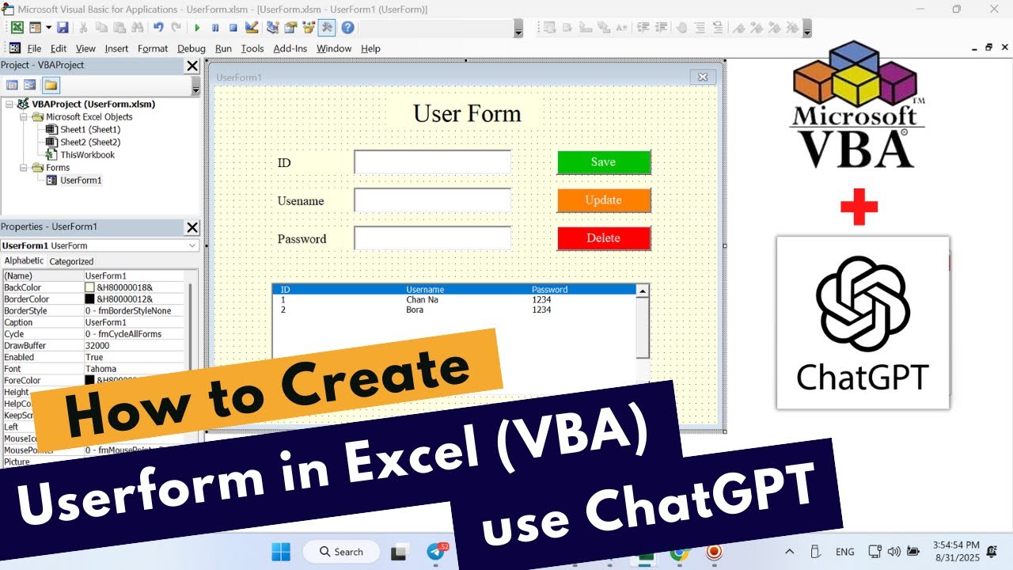The height and width of the screenshot is (570, 1013).
Task: Open the Run menu
Action: pyautogui.click(x=224, y=48)
